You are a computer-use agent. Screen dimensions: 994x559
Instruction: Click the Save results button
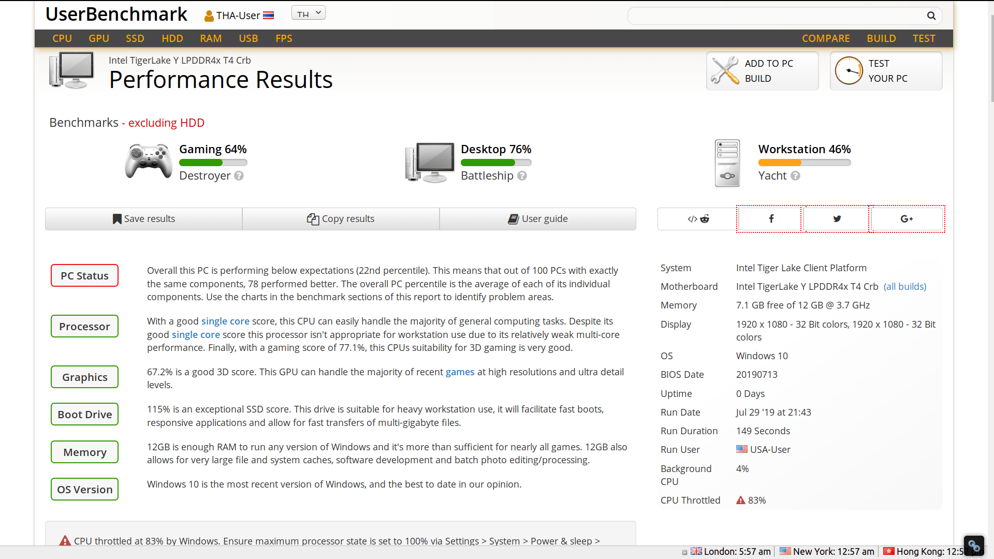pos(144,219)
